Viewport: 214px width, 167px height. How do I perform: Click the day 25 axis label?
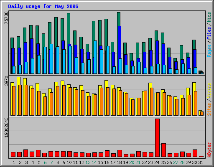tap(163, 162)
